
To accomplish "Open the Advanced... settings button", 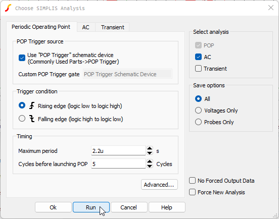I will pyautogui.click(x=159, y=185).
